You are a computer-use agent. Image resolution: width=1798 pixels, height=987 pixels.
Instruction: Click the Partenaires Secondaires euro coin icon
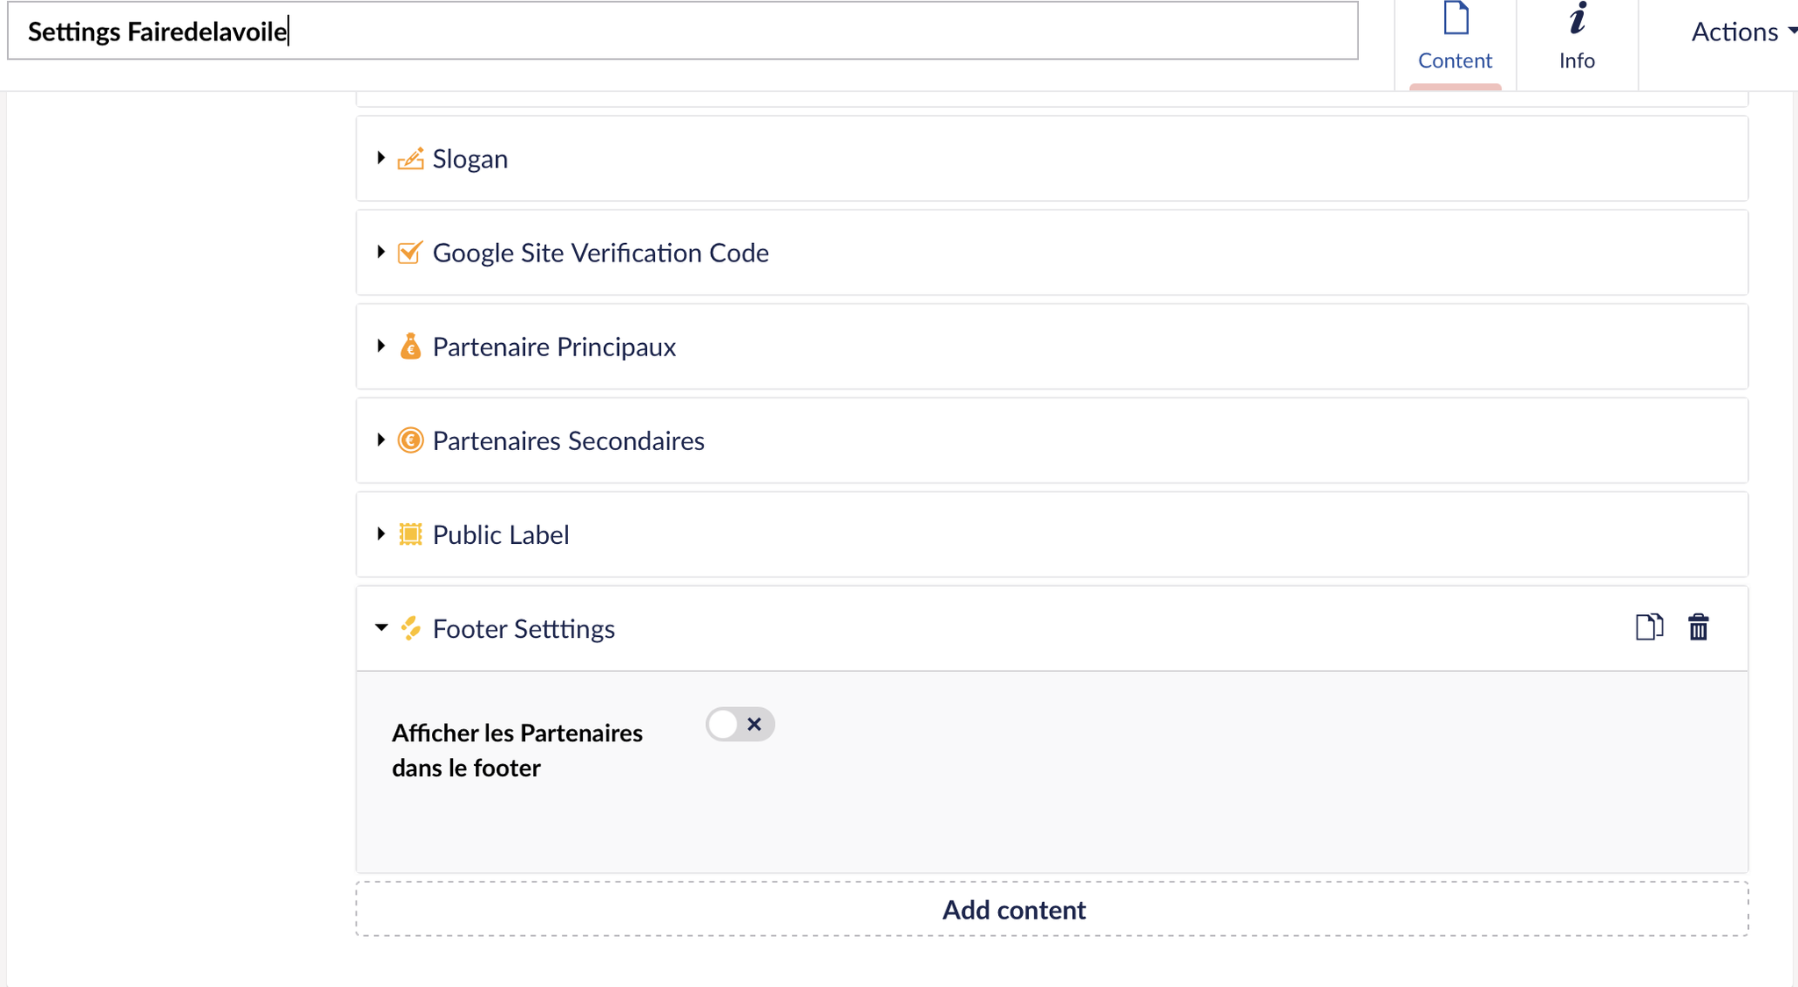(410, 440)
